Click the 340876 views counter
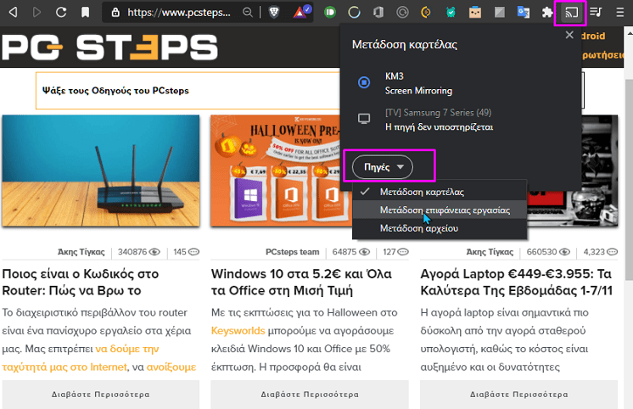The image size is (633, 409). (x=139, y=252)
